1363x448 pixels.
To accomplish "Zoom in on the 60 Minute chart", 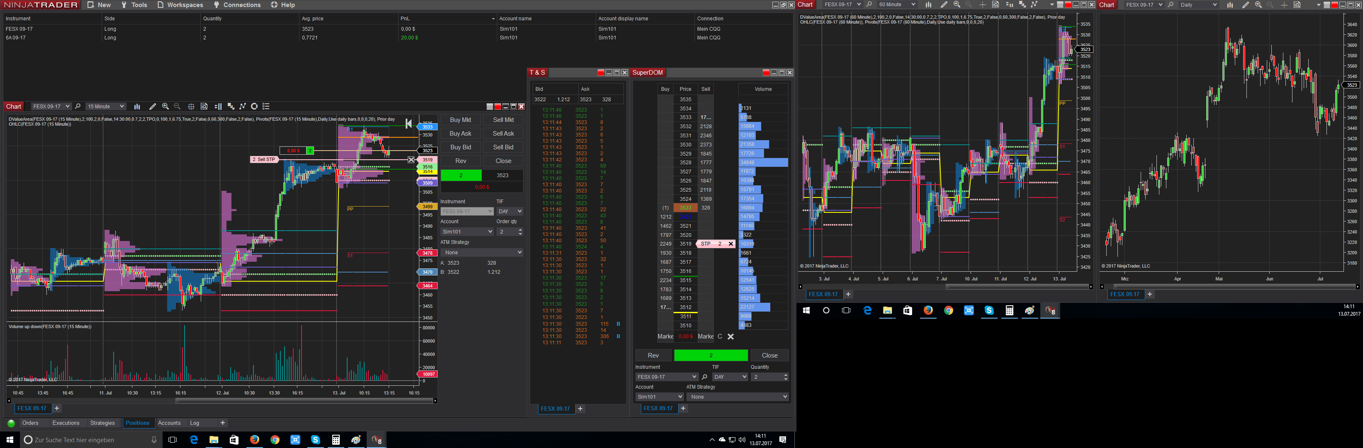I will 957,5.
